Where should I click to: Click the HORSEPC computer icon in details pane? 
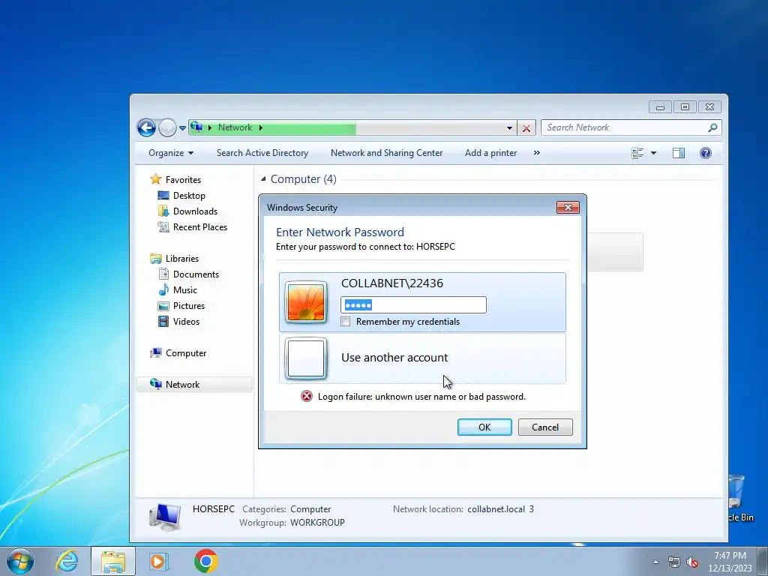tap(166, 517)
